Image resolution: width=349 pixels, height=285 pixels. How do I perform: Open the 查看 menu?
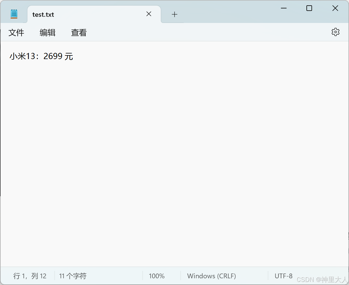79,32
